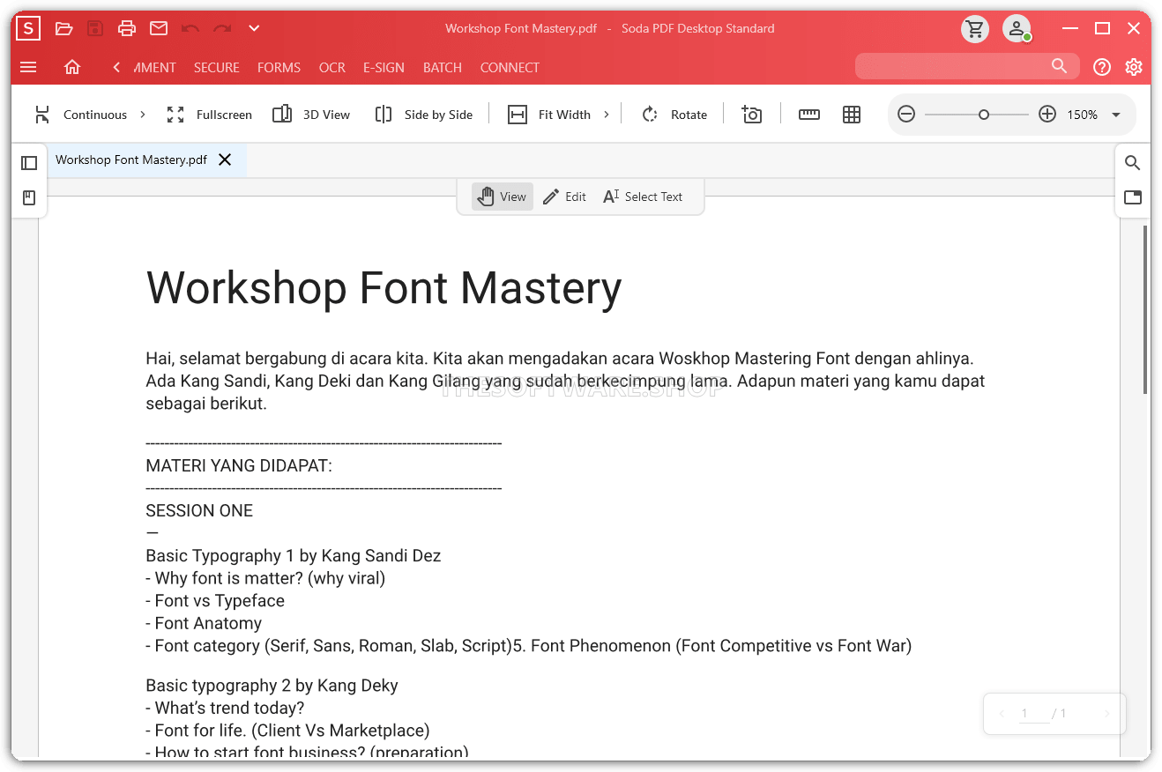
Task: Toggle the grid view icon
Action: click(851, 115)
